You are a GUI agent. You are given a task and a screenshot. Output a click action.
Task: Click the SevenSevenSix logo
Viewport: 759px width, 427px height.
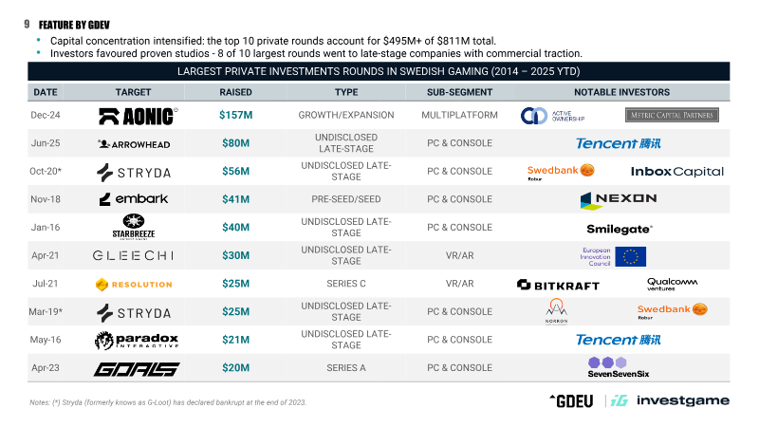click(x=619, y=367)
